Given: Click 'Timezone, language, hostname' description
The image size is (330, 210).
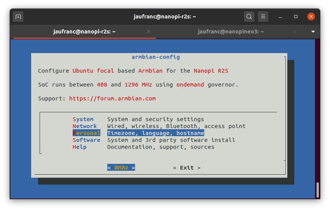Looking at the screenshot, I should point(155,133).
